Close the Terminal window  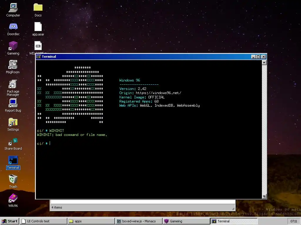coord(264,57)
